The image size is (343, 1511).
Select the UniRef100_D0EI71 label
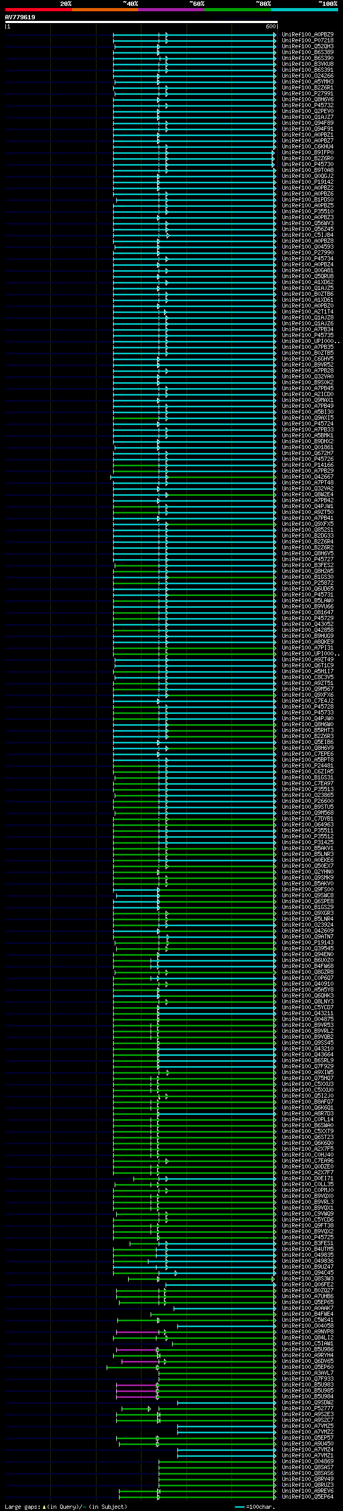(x=308, y=1179)
